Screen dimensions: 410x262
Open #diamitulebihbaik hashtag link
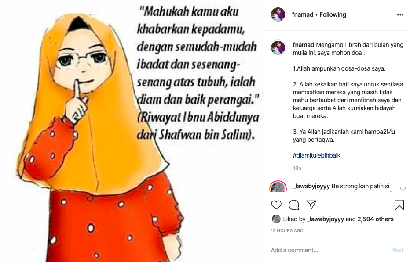[316, 155]
